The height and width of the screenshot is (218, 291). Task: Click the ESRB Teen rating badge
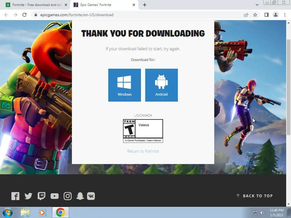[x=143, y=131]
